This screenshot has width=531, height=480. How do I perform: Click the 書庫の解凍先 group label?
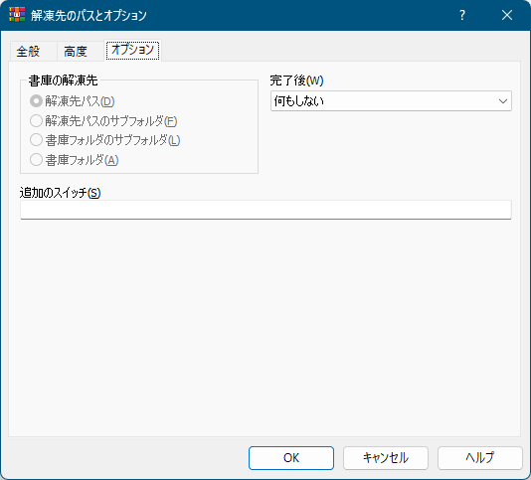[x=63, y=80]
